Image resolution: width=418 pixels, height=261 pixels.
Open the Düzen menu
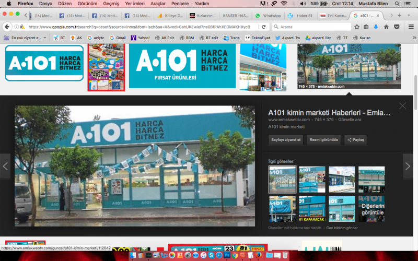coord(65,4)
